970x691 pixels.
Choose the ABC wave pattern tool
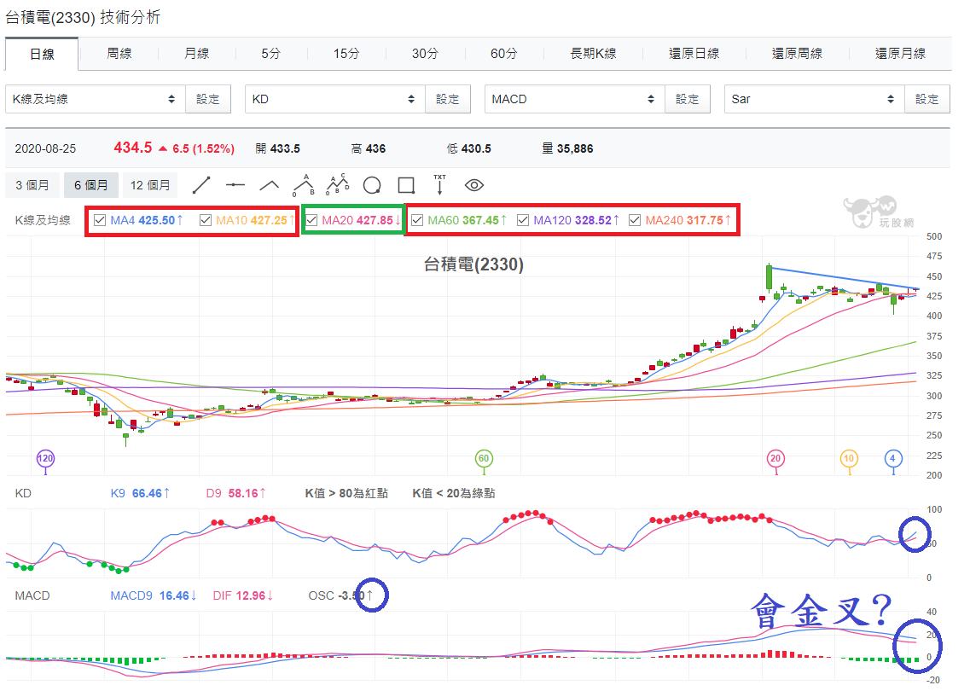(338, 184)
